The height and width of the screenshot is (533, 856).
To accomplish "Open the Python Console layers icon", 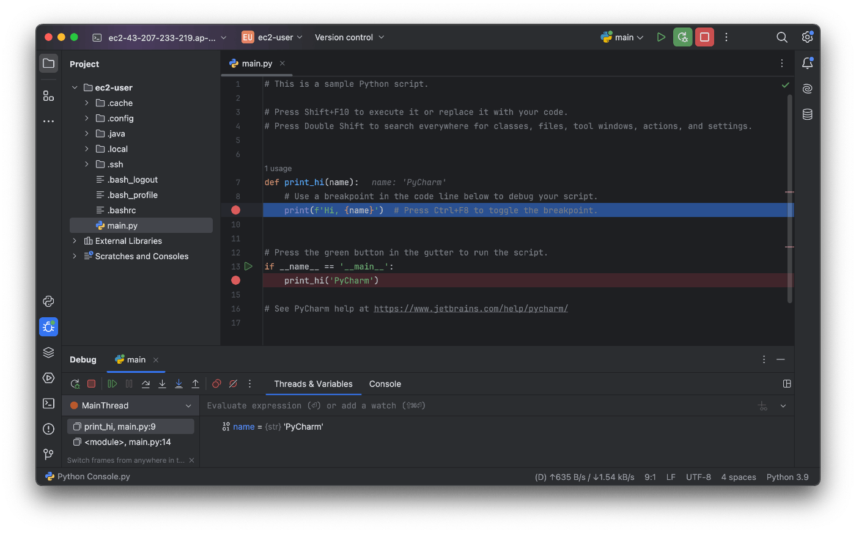I will [49, 353].
